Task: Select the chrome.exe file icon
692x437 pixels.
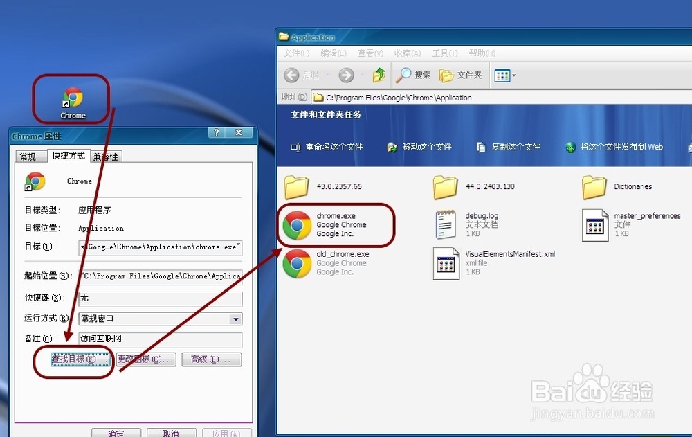Action: point(297,225)
